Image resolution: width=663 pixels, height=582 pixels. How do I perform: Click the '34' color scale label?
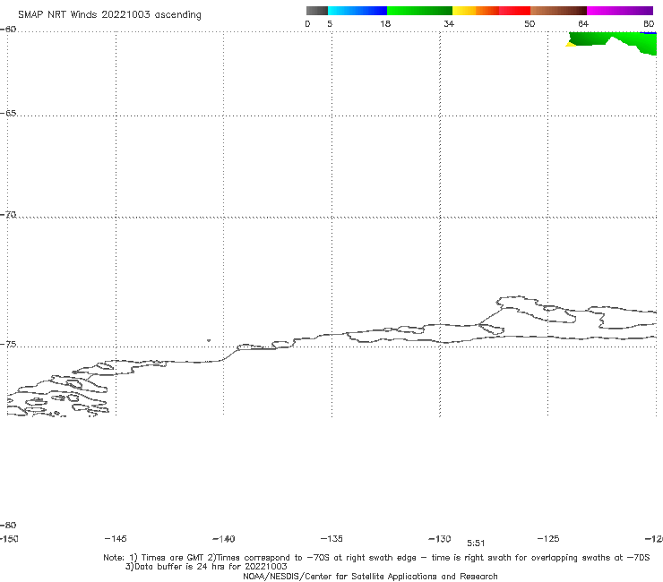tap(449, 23)
